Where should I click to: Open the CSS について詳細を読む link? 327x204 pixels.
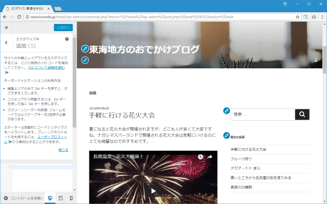click(x=46, y=68)
